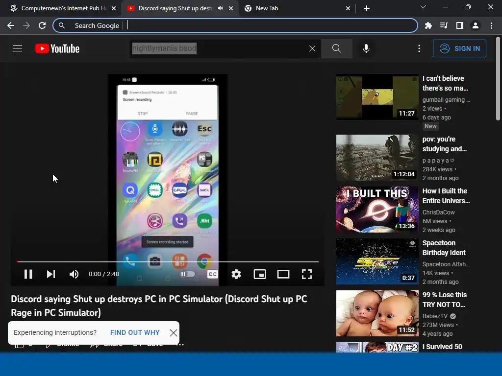Screen dimensions: 502x376
Task: Open the I BUILT THIS video thumbnail
Action: coord(377,210)
